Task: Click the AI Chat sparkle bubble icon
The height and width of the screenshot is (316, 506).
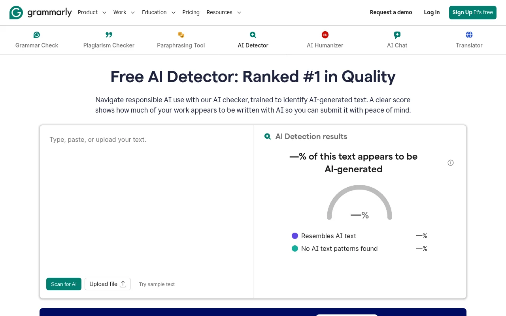Action: click(397, 35)
